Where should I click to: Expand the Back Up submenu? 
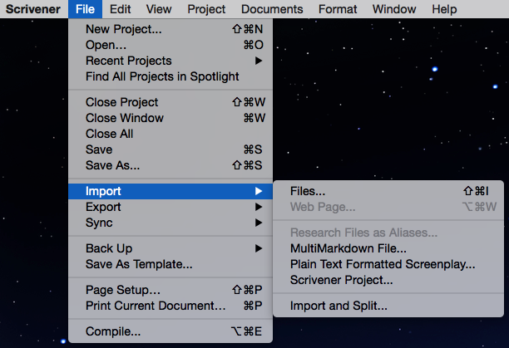(x=109, y=248)
